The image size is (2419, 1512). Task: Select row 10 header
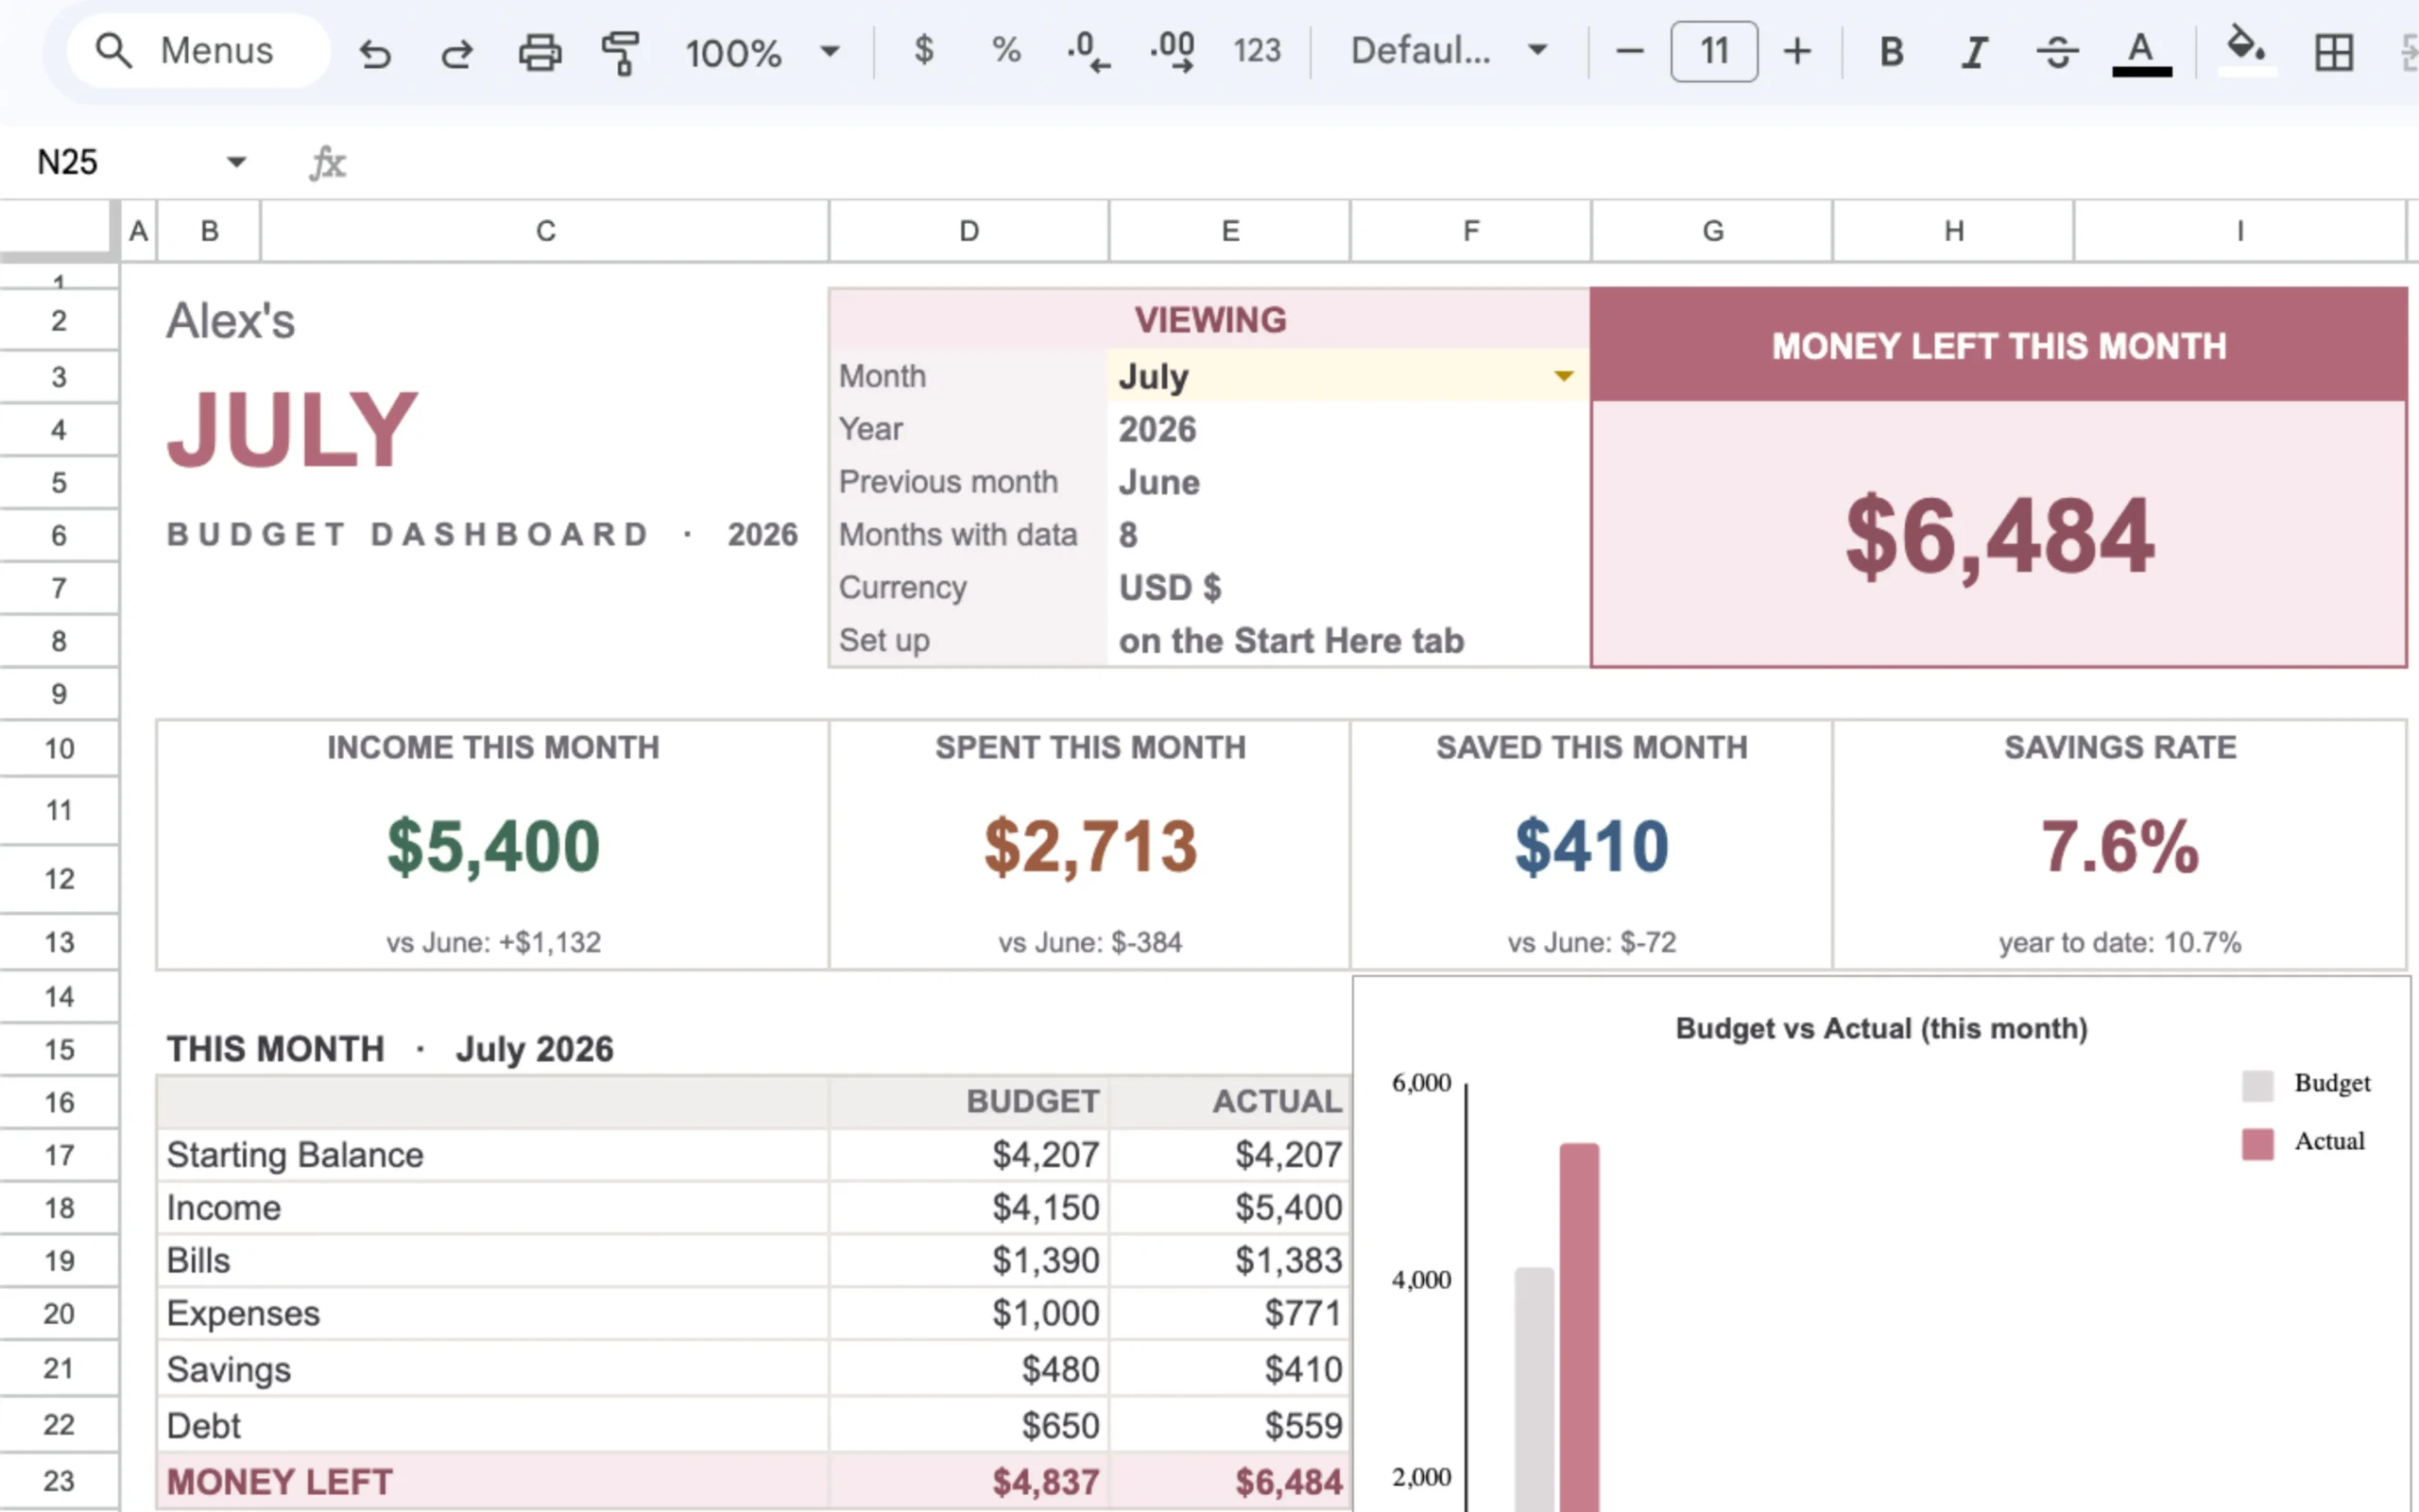[x=59, y=748]
